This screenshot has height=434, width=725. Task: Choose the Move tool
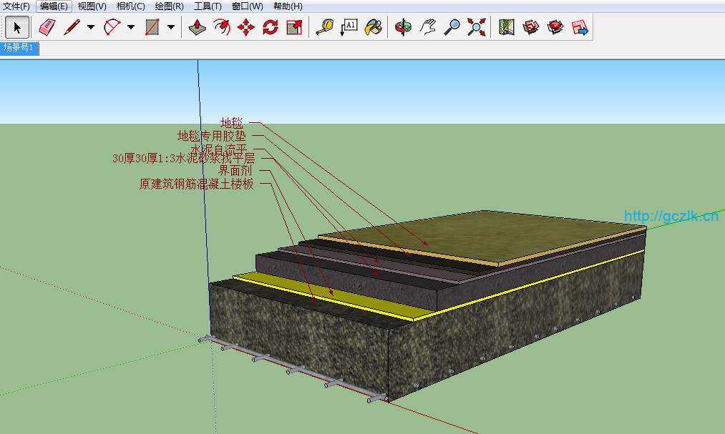(x=246, y=28)
